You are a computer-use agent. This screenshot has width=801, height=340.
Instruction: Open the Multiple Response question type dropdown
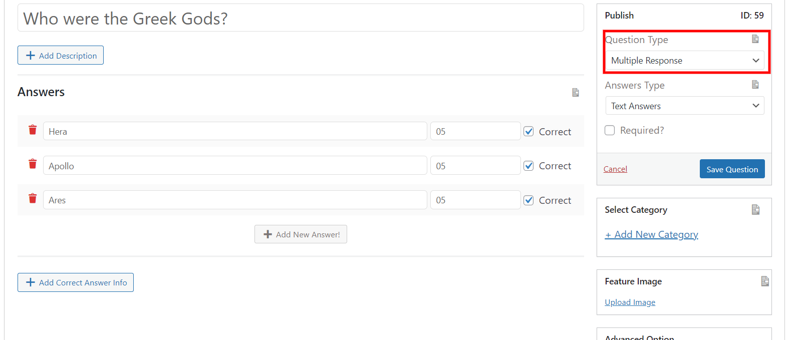[x=685, y=60]
